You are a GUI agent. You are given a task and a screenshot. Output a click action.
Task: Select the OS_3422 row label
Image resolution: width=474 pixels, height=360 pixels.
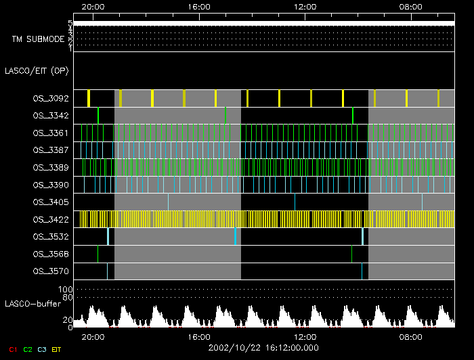point(50,219)
